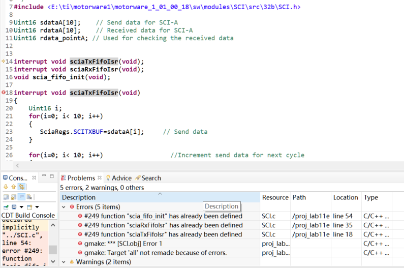Click 'rdata_pointA' declaration on line 11
The image size is (404, 268).
[64, 38]
